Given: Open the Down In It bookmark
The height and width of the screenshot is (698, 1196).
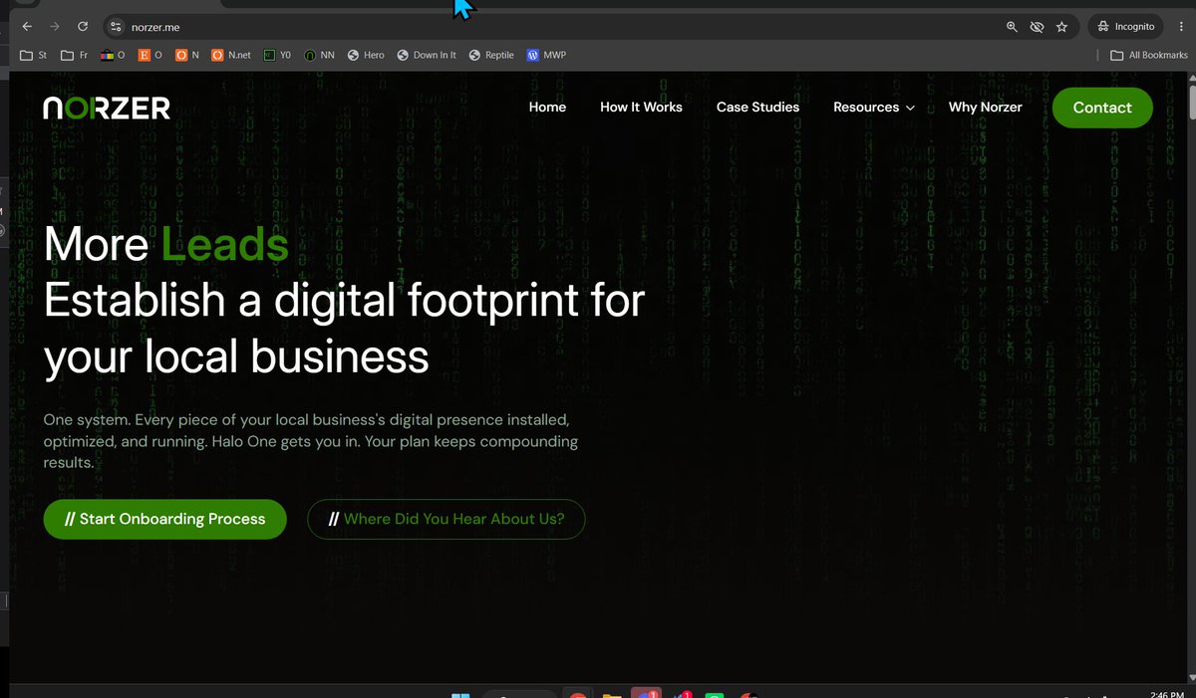Looking at the screenshot, I should point(427,55).
